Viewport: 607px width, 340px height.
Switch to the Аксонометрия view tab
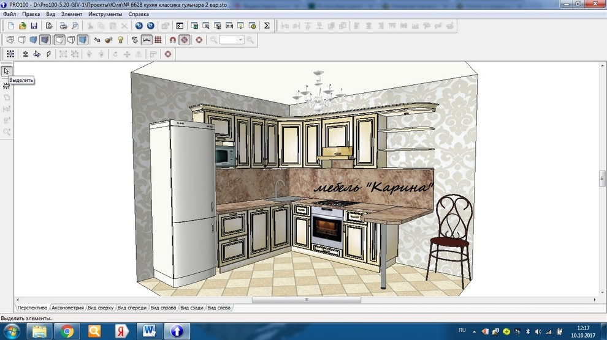click(x=67, y=308)
